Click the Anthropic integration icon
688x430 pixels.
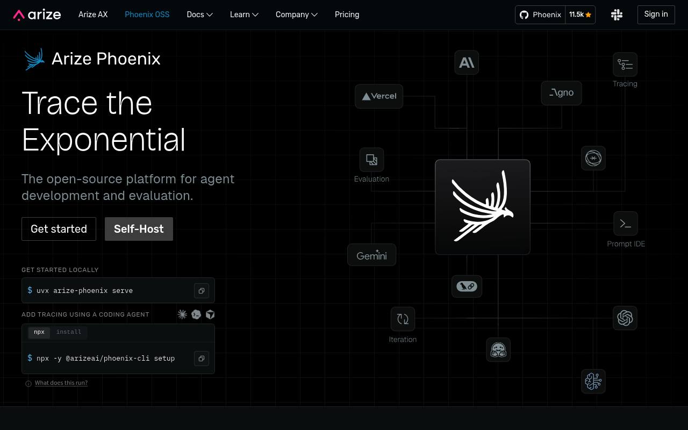[x=467, y=62]
